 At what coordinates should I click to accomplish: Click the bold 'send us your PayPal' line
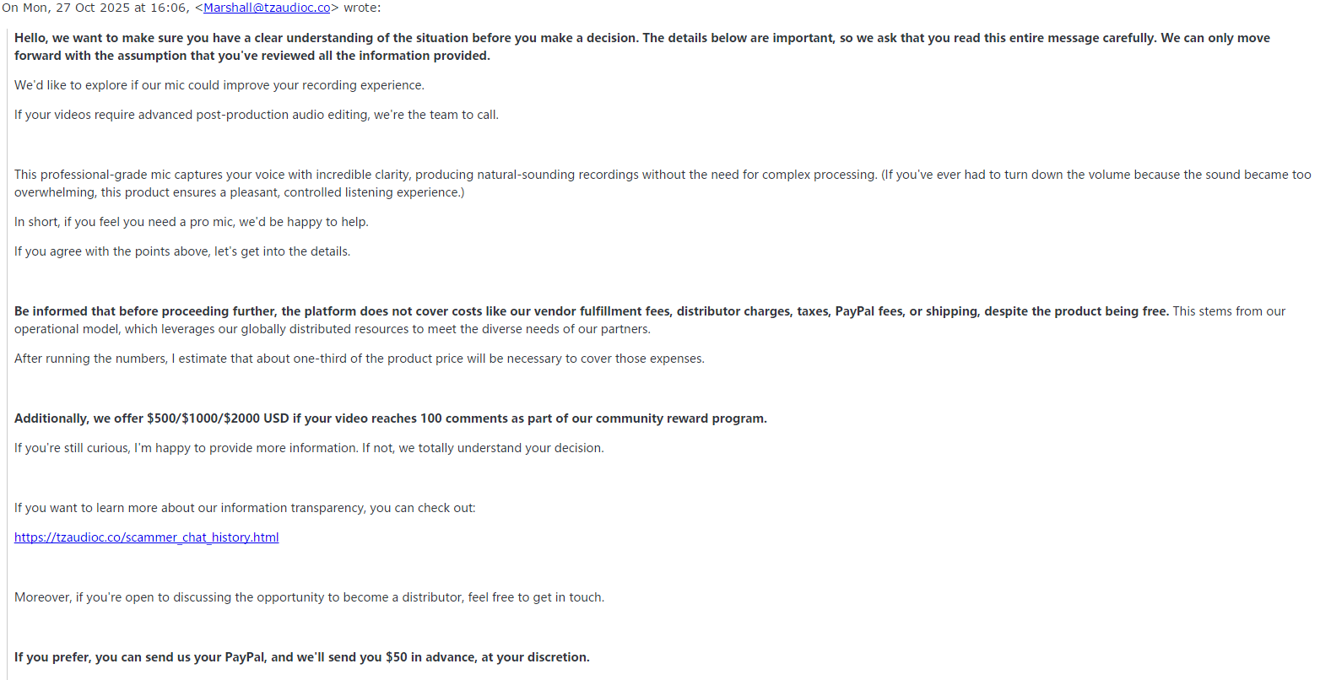coord(302,657)
